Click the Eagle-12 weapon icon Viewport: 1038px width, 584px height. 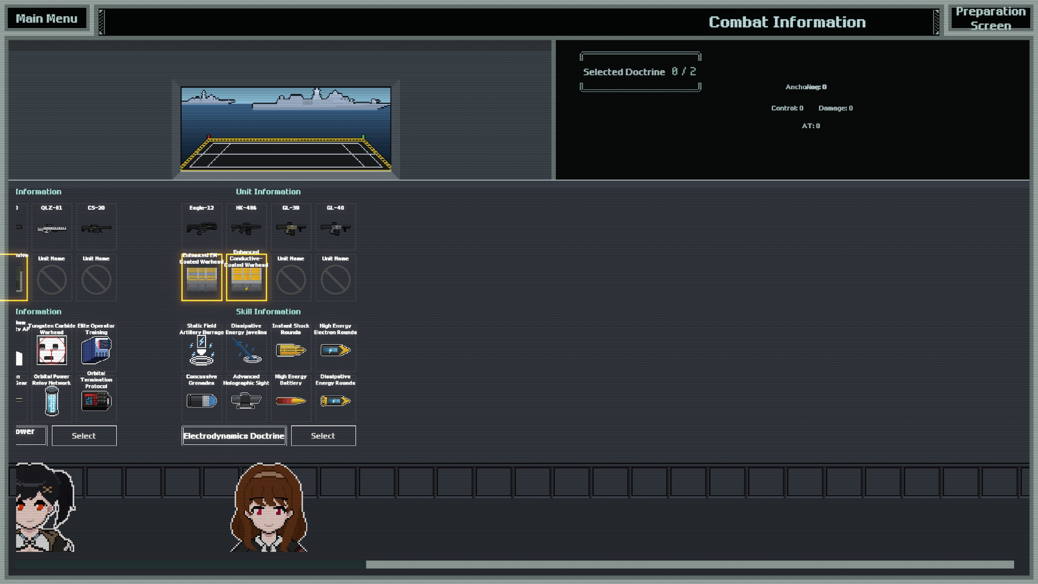[201, 228]
